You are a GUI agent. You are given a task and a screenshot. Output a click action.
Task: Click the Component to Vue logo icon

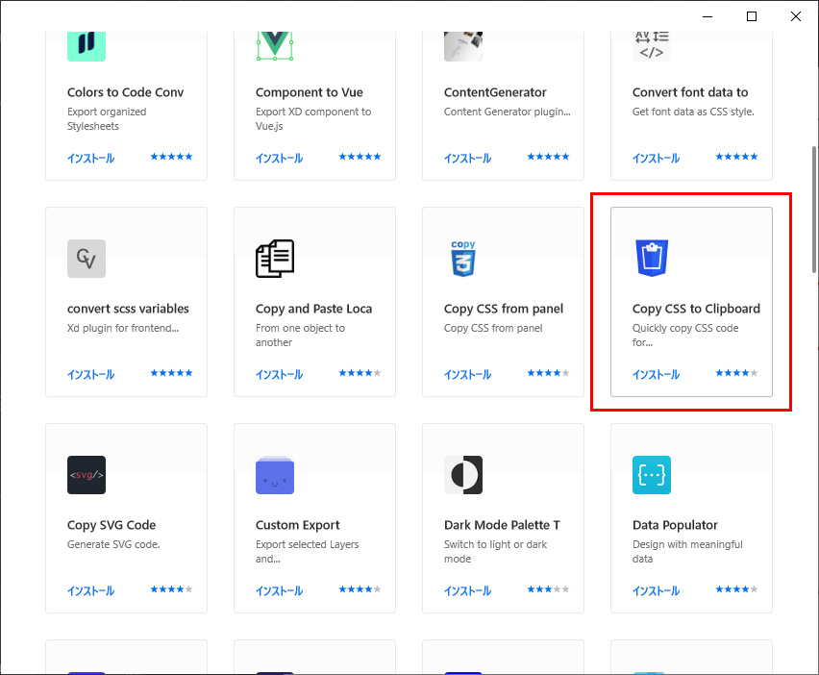(x=275, y=46)
